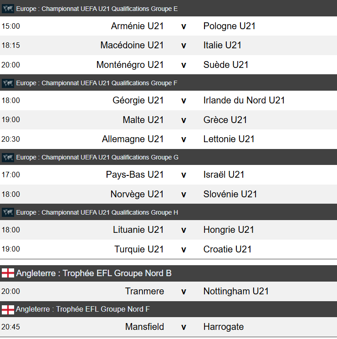The width and height of the screenshot is (337, 339).
Task: Select Irlande du Nord U21 team
Action: 244,100
